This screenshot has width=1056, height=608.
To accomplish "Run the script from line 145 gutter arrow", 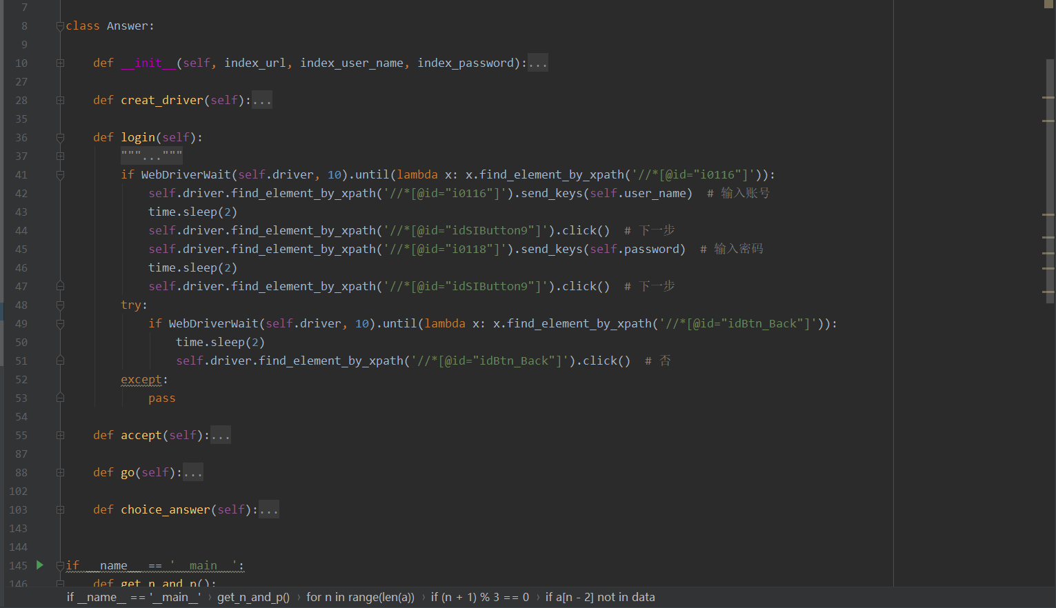I will pyautogui.click(x=40, y=565).
